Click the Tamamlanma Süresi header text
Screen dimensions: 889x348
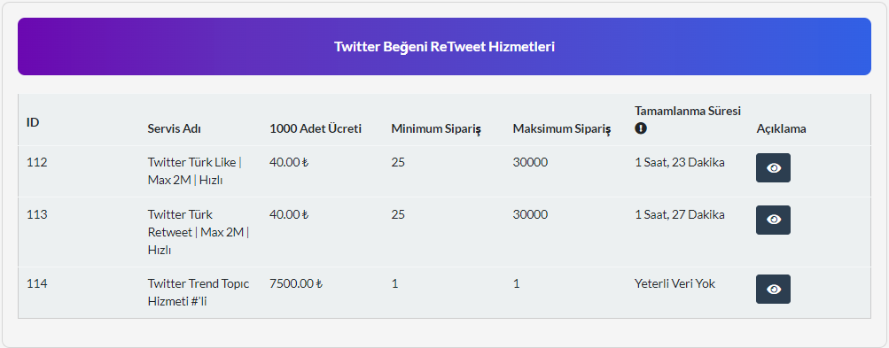[x=688, y=111]
